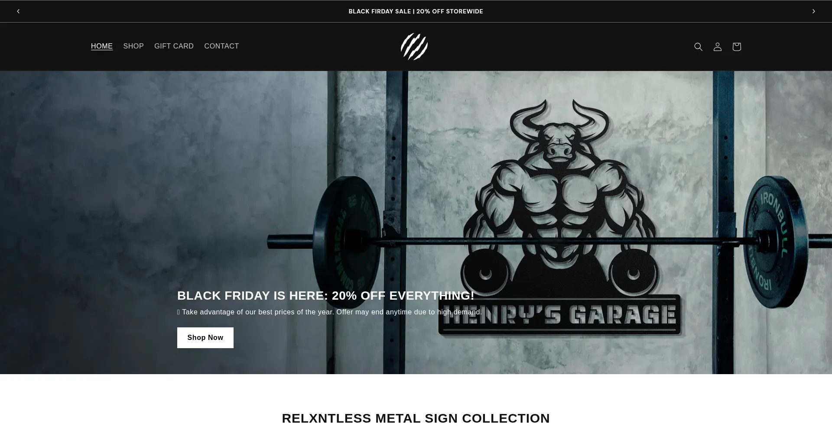Click the Henry's Garage sign lettering
Image resolution: width=832 pixels, height=430 pixels.
(x=559, y=315)
